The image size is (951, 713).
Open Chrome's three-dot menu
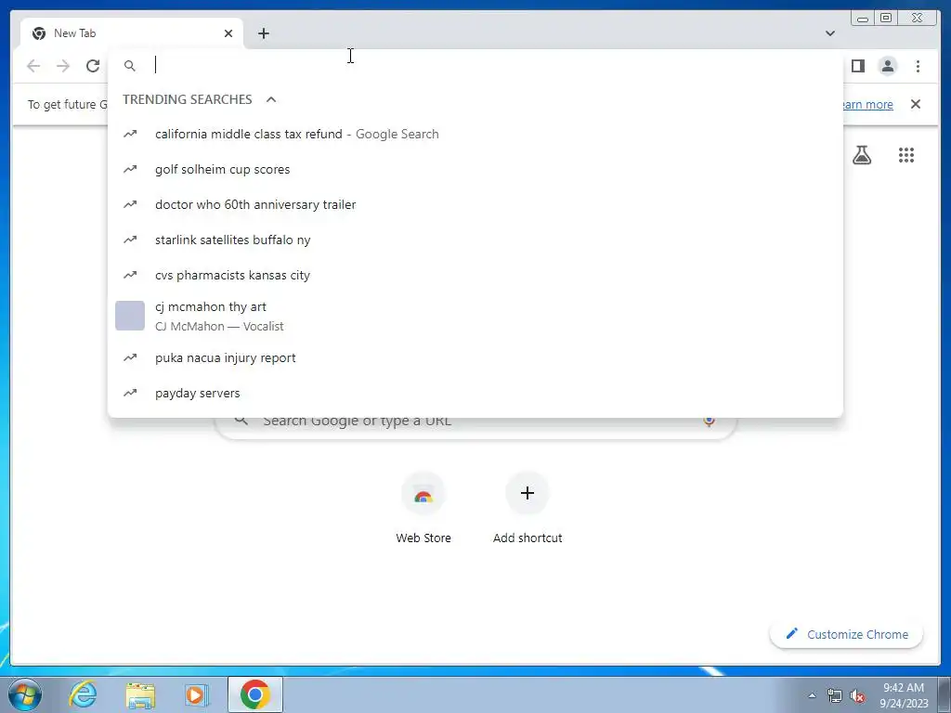tap(918, 66)
